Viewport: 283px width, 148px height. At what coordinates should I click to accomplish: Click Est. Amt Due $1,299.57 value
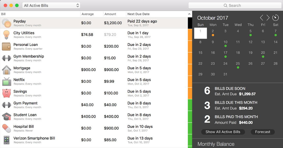pos(247,94)
